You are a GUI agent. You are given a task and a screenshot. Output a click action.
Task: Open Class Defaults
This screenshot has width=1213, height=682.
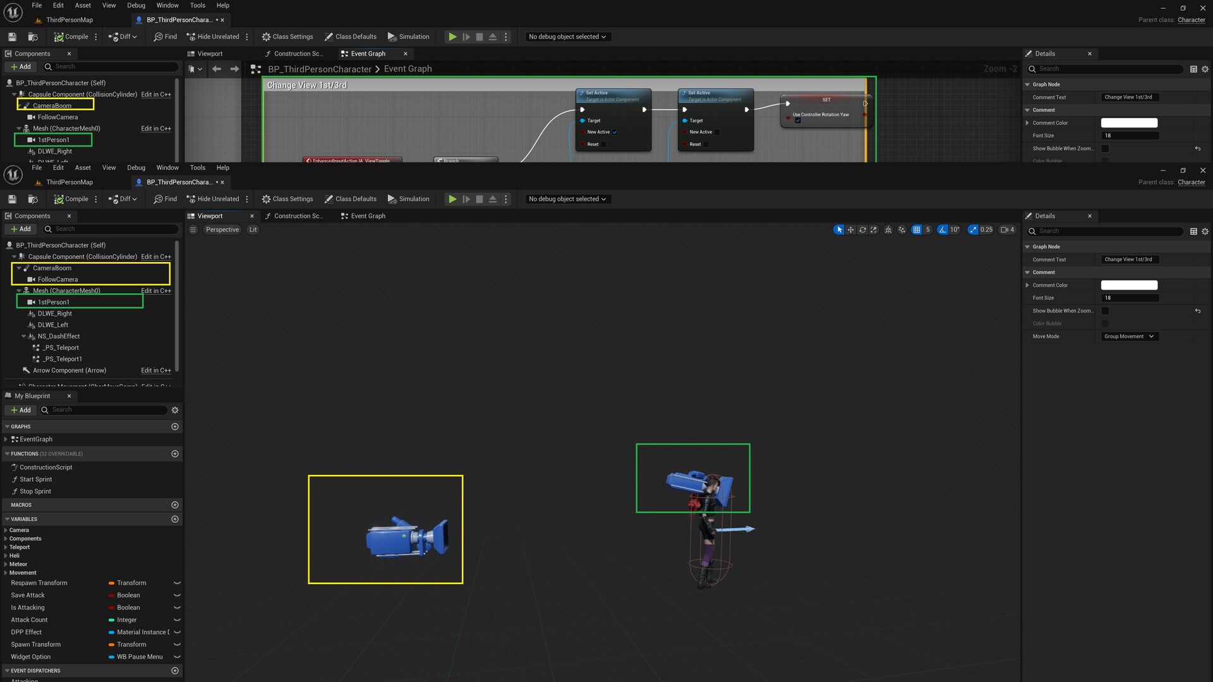click(351, 199)
